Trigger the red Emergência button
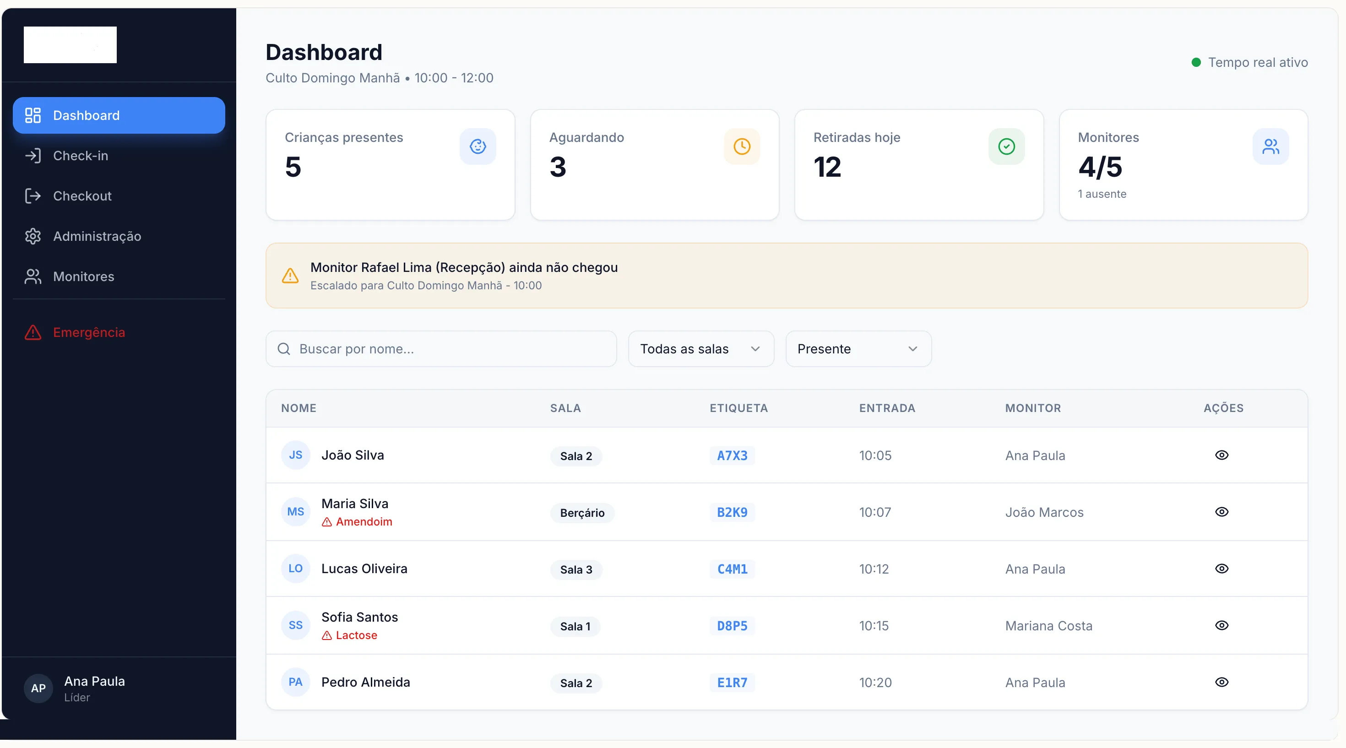The width and height of the screenshot is (1346, 748). (x=89, y=332)
